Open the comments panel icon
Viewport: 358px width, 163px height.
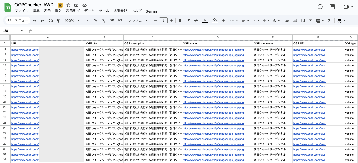332,7
